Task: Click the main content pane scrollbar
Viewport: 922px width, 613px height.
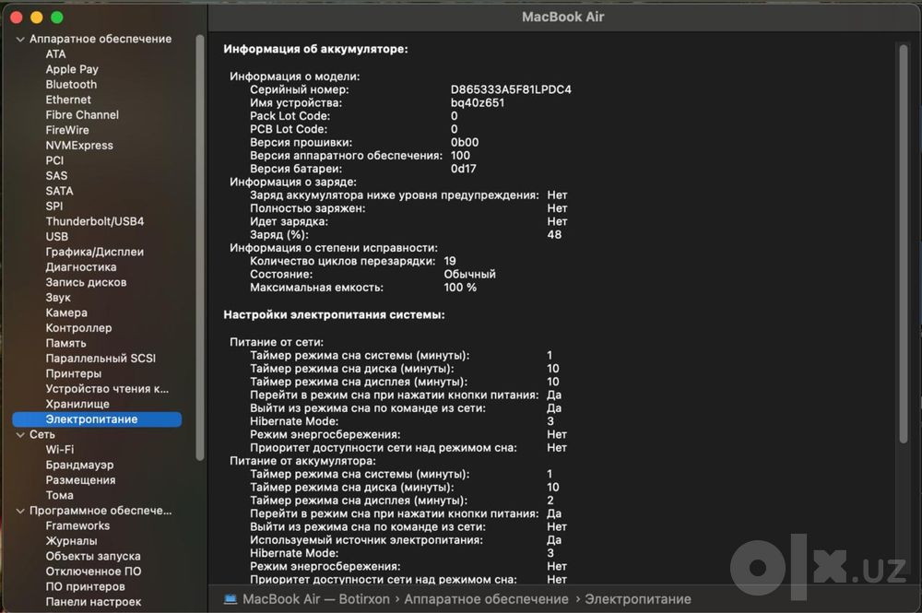Action: (x=904, y=243)
